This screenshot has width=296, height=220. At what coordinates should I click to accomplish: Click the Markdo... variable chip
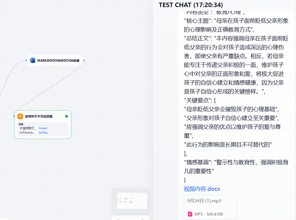[x=28, y=133]
